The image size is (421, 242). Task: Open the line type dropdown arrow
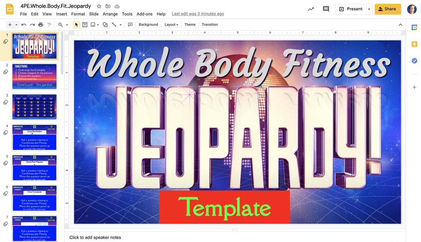(121, 25)
